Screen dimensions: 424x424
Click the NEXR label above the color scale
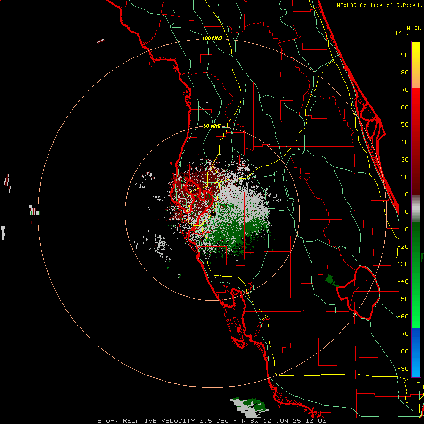pos(414,28)
